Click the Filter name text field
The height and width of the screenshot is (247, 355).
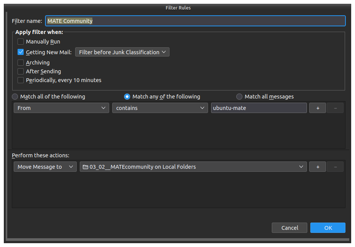click(x=195, y=21)
